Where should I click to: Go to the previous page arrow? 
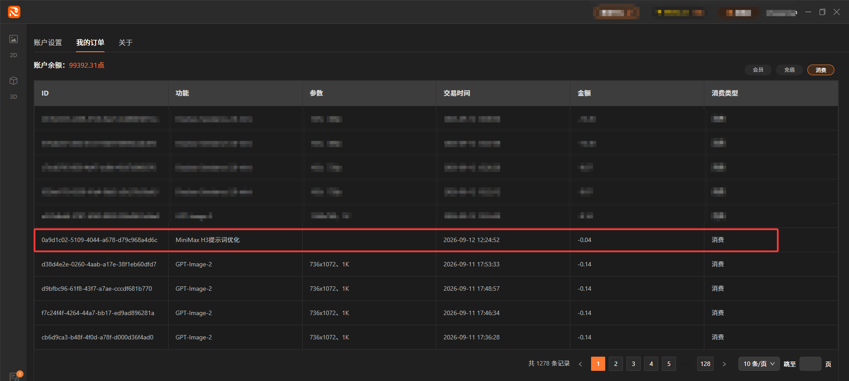tap(580, 364)
